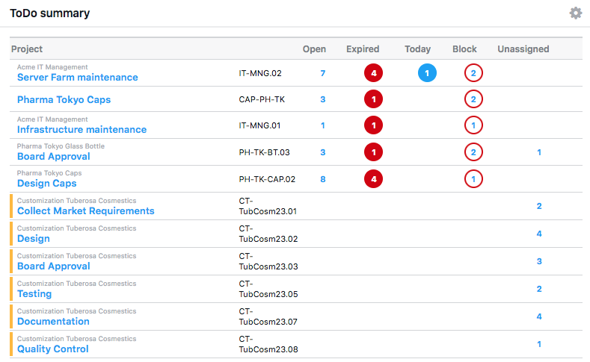This screenshot has height=362, width=590.
Task: Open the Quality Control task link
Action: click(53, 349)
